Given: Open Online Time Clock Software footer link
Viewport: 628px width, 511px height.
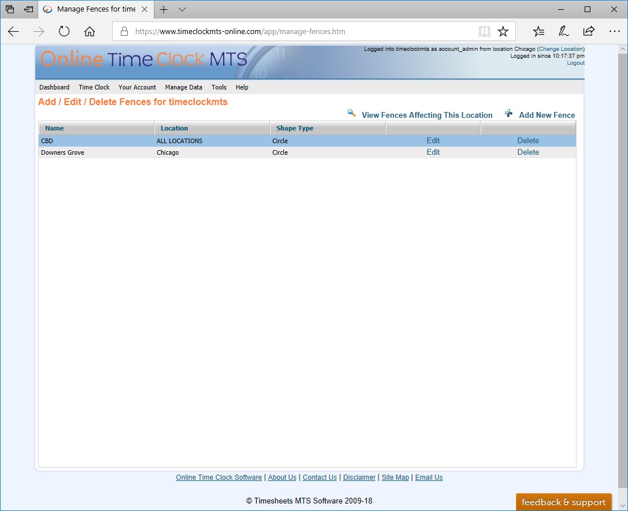Looking at the screenshot, I should pyautogui.click(x=219, y=477).
